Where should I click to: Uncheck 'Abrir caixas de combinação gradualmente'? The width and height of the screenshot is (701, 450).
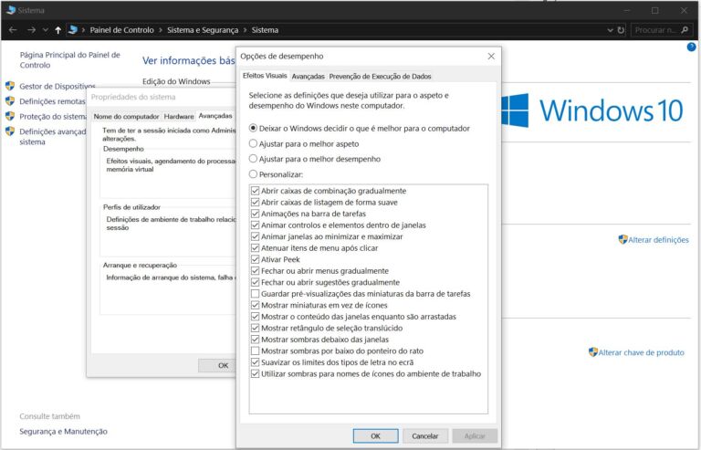tap(255, 191)
